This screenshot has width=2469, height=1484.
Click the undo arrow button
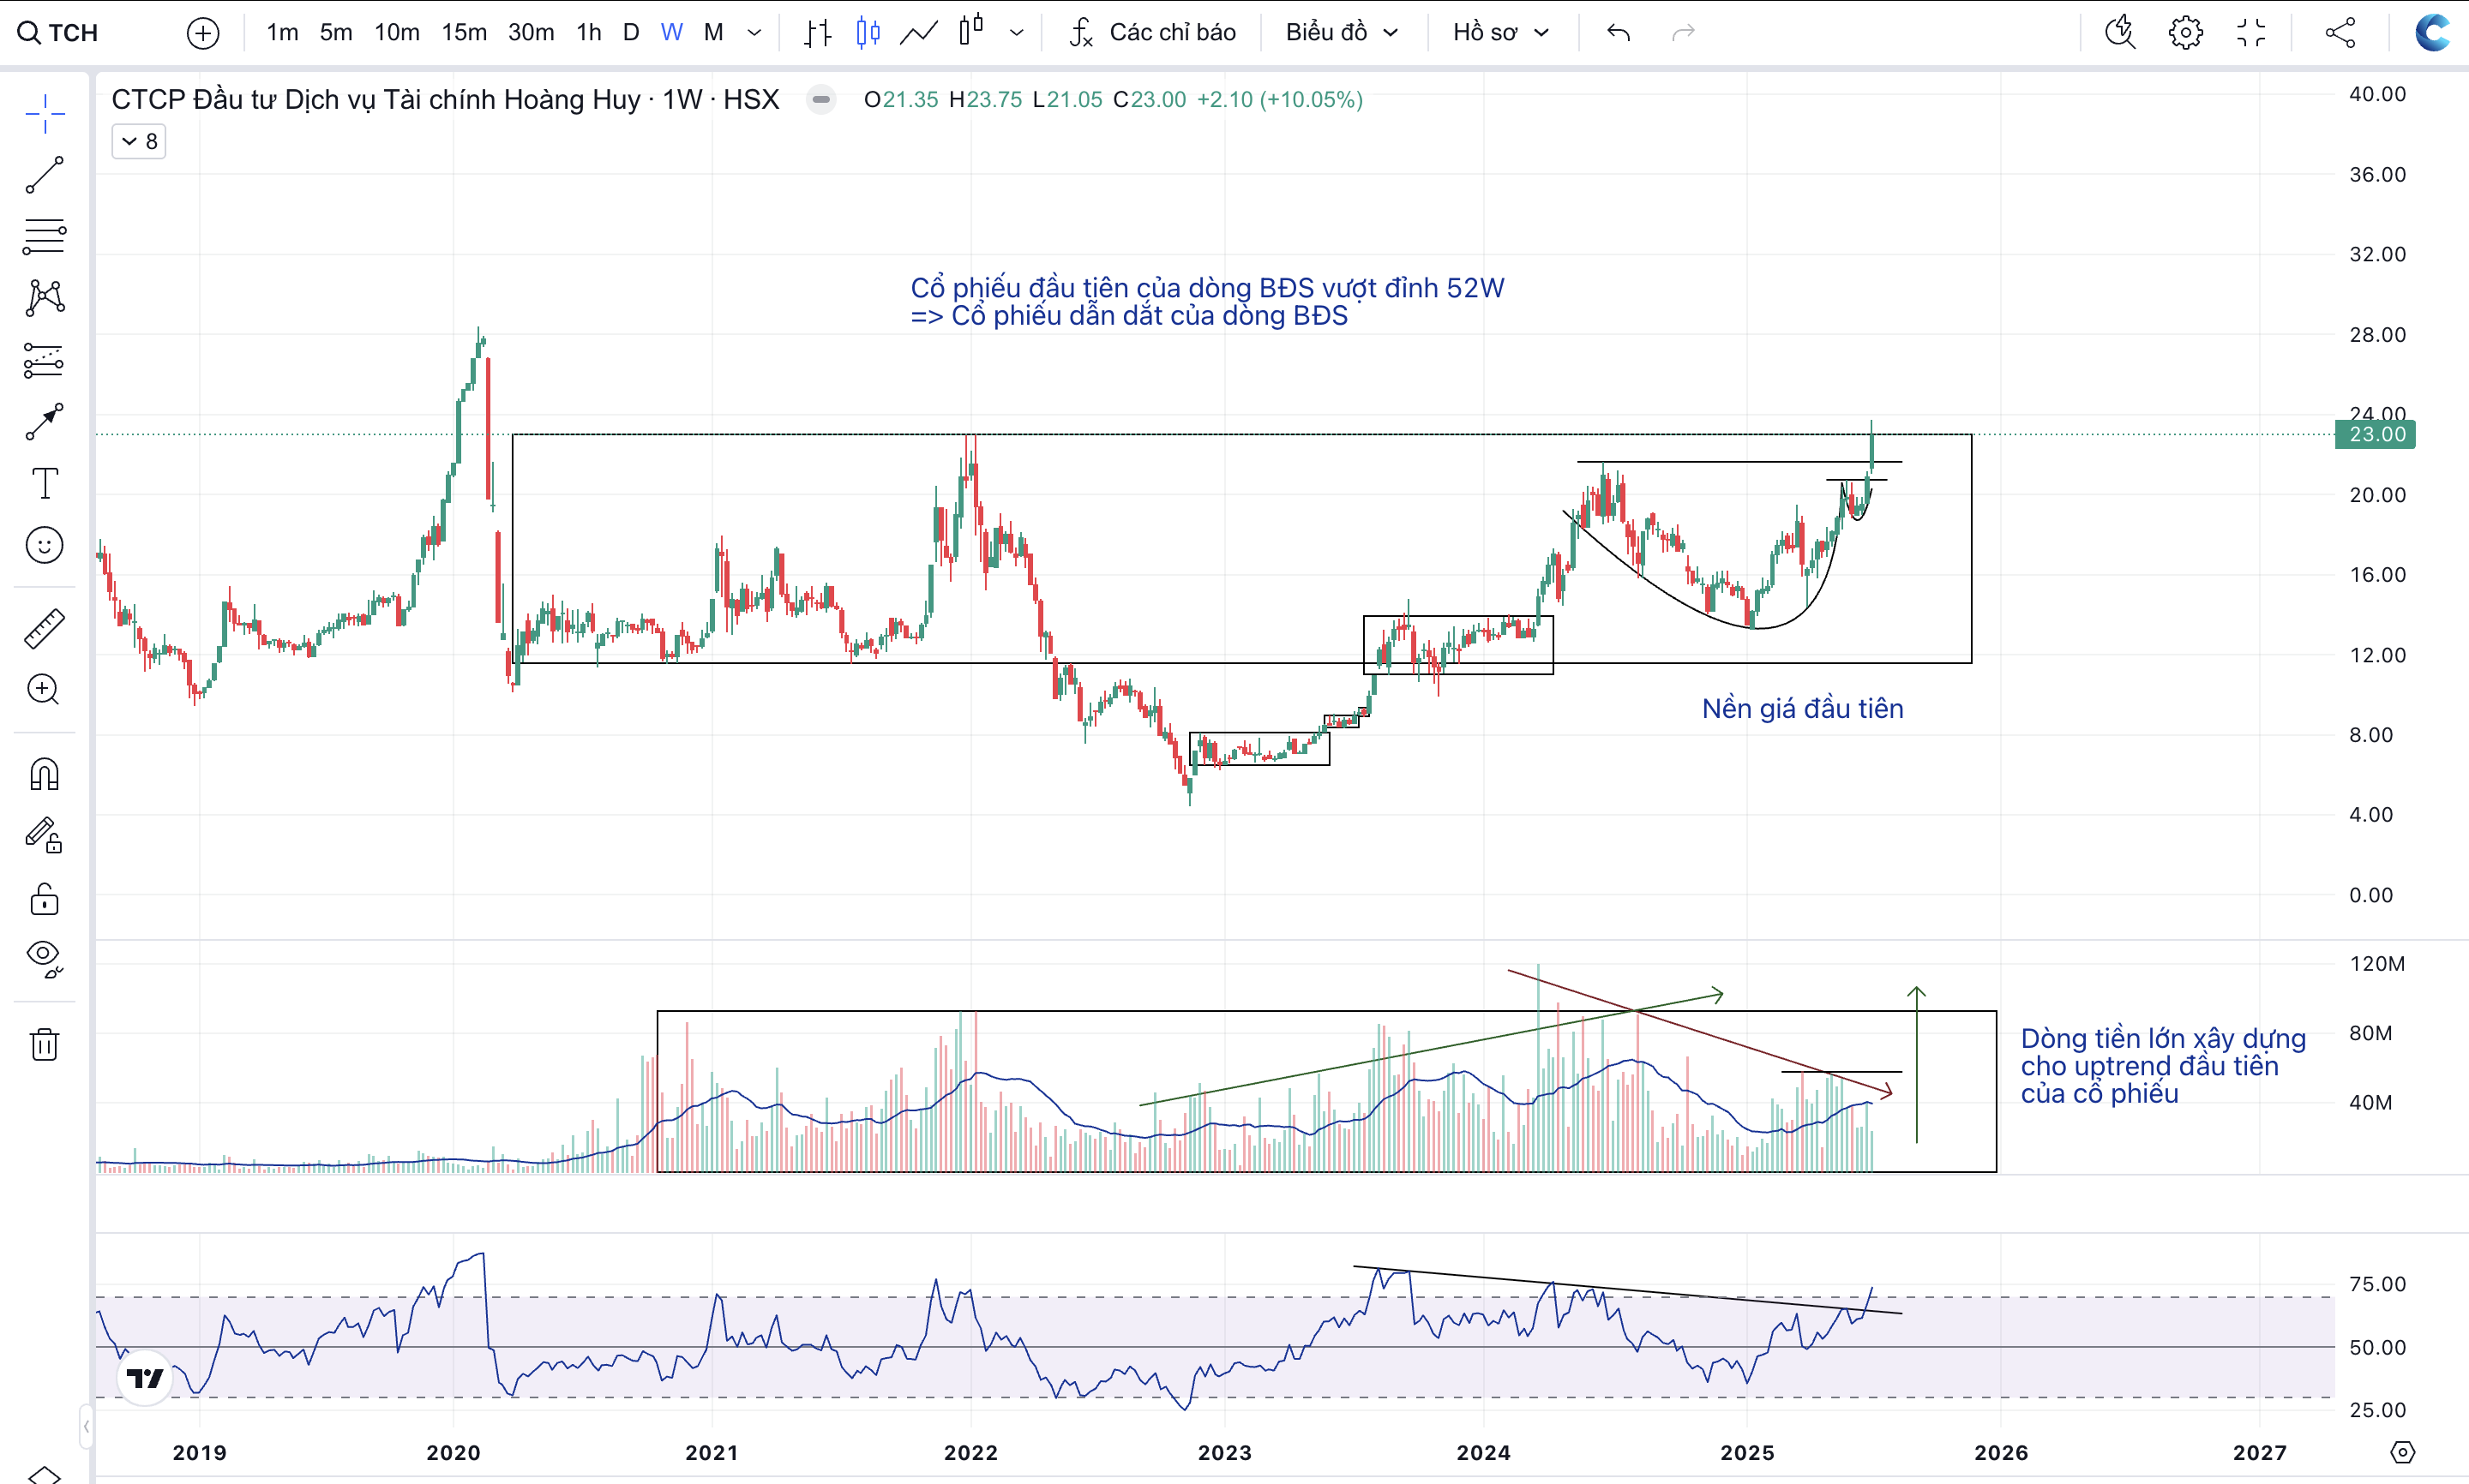(x=1618, y=33)
